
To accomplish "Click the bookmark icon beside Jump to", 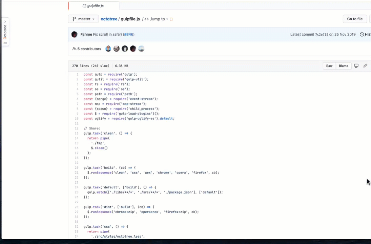I will 171,19.
